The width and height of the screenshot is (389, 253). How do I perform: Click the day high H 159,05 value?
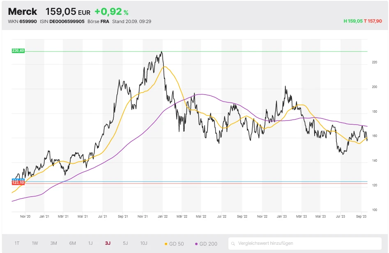point(353,21)
